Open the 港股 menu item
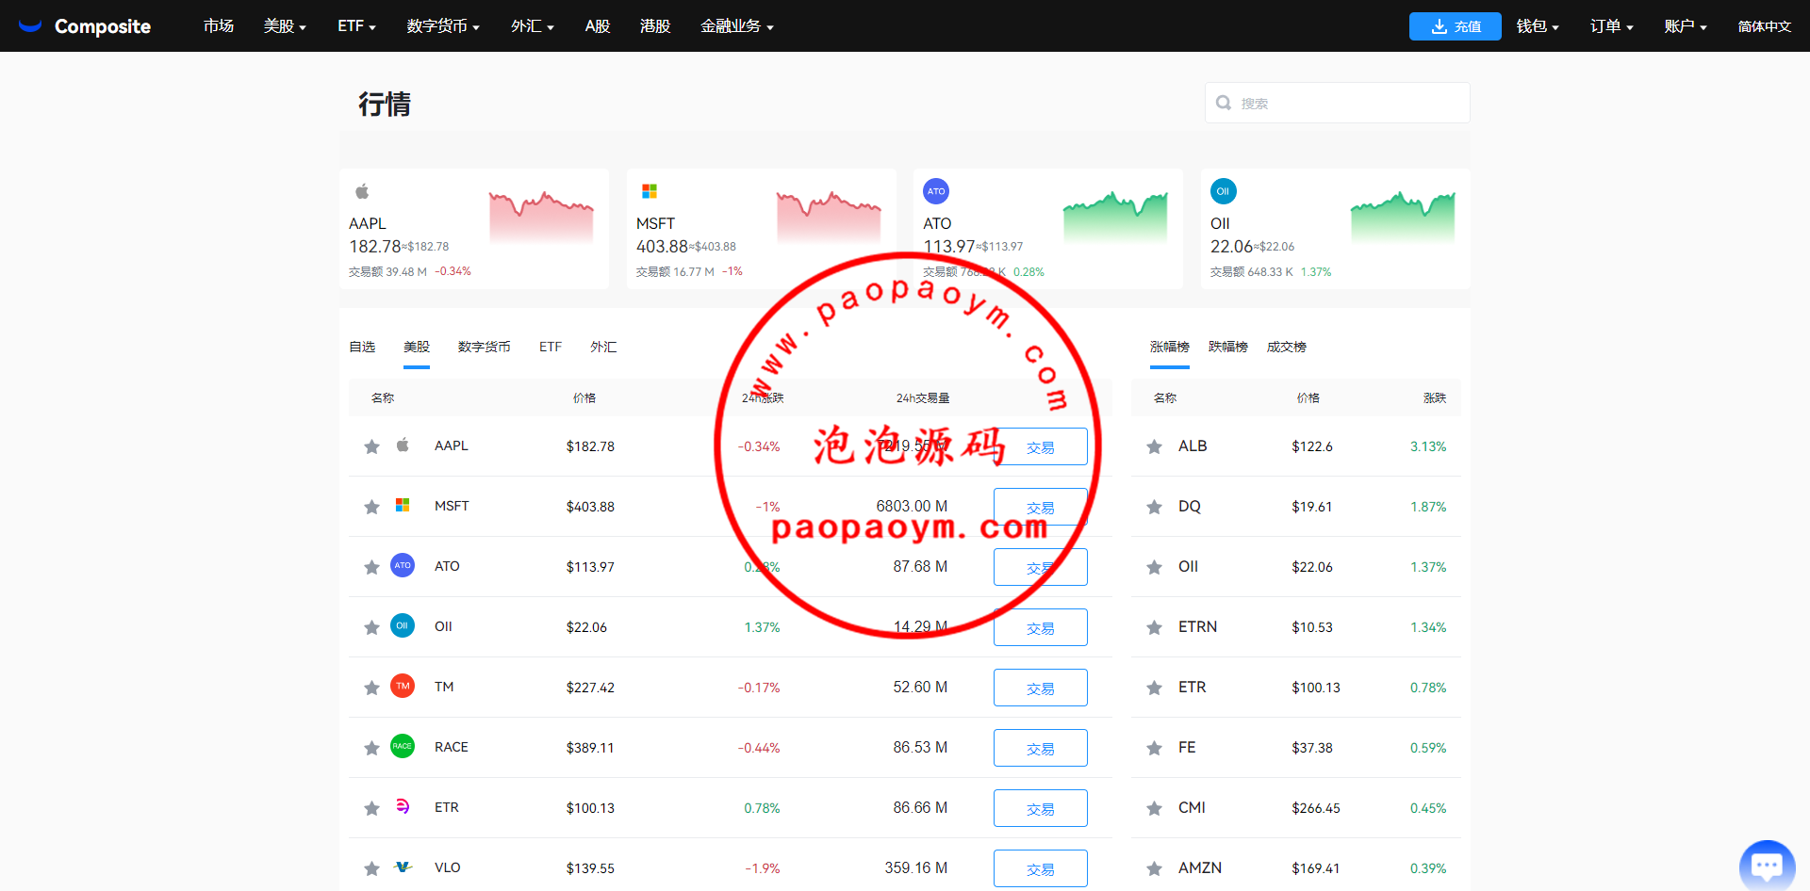Viewport: 1810px width, 891px height. tap(655, 26)
